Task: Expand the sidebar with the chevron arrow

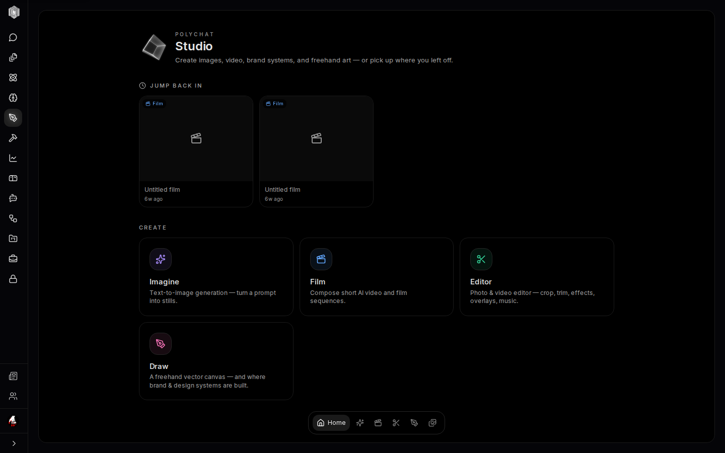Action: pos(14,443)
